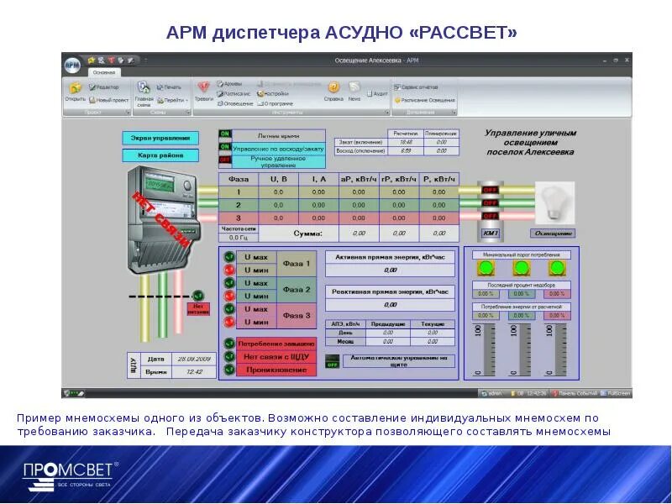Open Справка help with the question icon
Image resolution: width=672 pixels, height=504 pixels.
click(333, 92)
